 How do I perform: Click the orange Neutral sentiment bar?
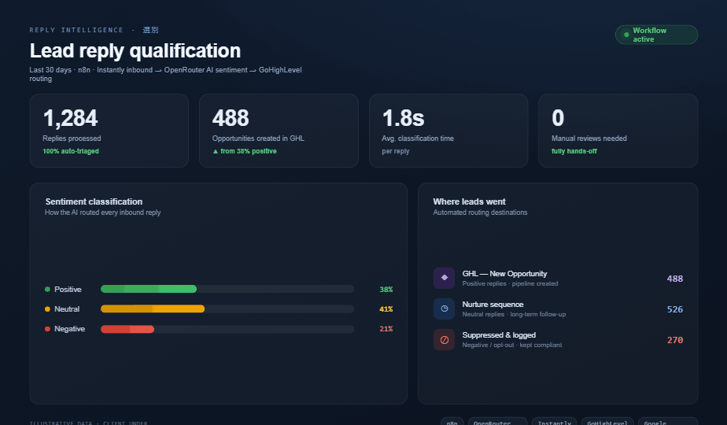[x=153, y=309]
